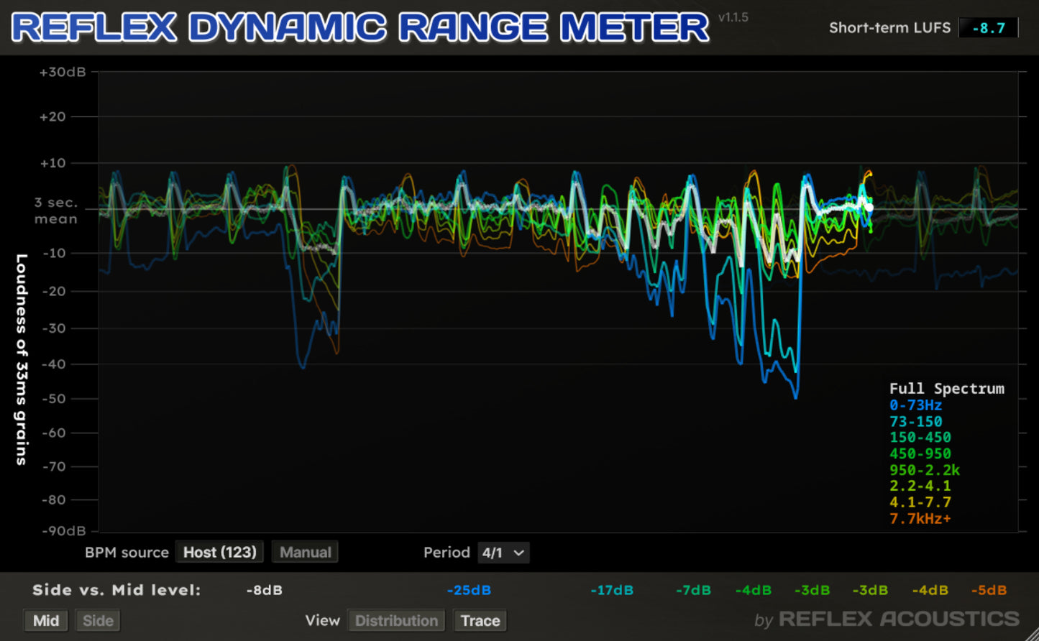
Task: Click the -7dB side level value
Action: (693, 590)
